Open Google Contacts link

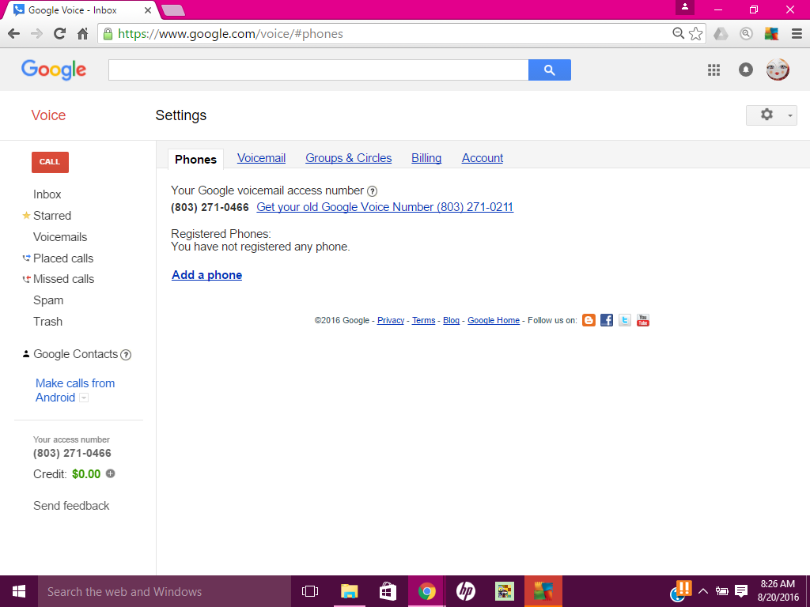pos(75,354)
